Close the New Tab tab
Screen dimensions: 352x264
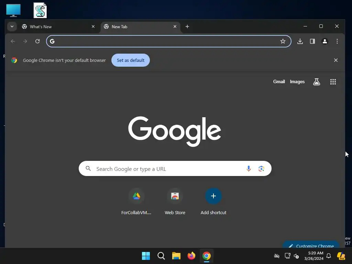tap(175, 26)
